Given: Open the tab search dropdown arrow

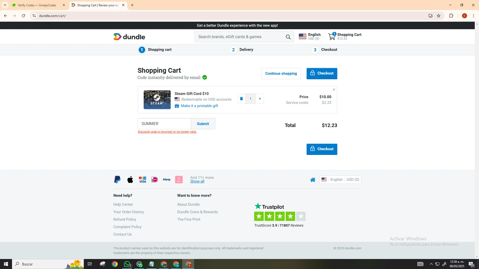Looking at the screenshot, I should 5,5.
